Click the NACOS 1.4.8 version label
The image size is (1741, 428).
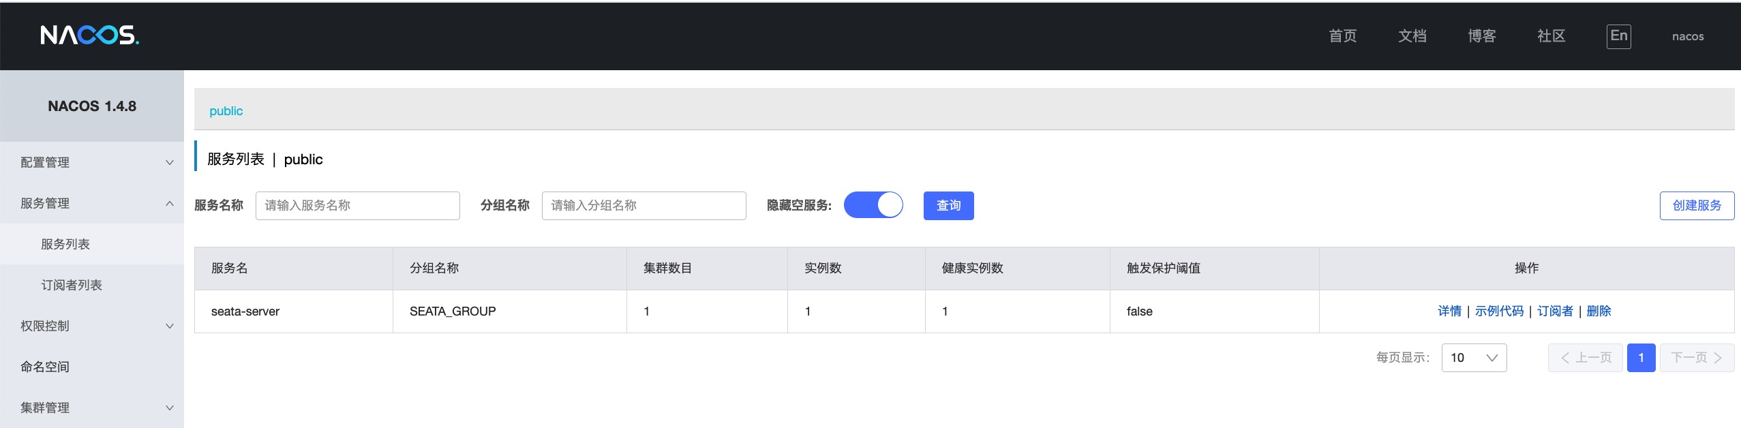tap(92, 106)
